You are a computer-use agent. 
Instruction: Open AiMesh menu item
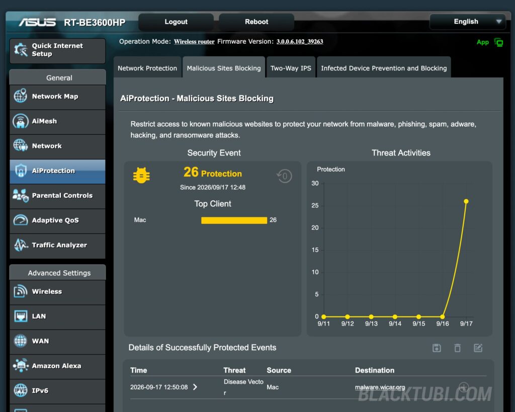coord(57,121)
